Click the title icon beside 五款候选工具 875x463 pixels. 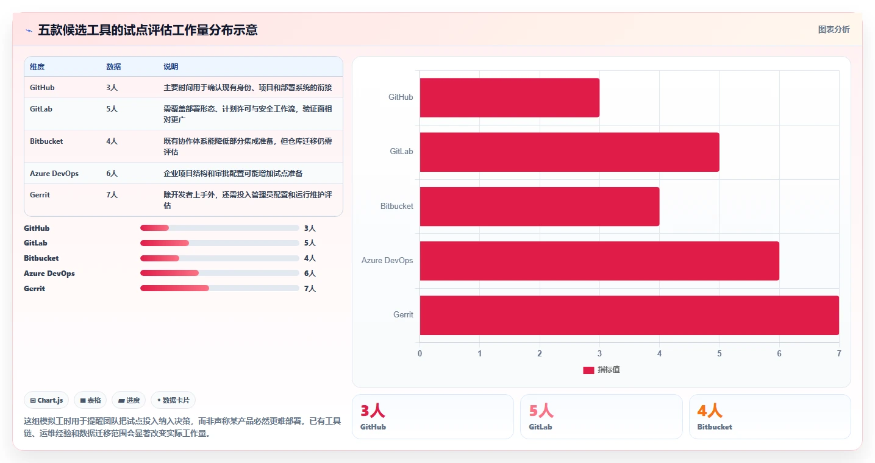(29, 30)
